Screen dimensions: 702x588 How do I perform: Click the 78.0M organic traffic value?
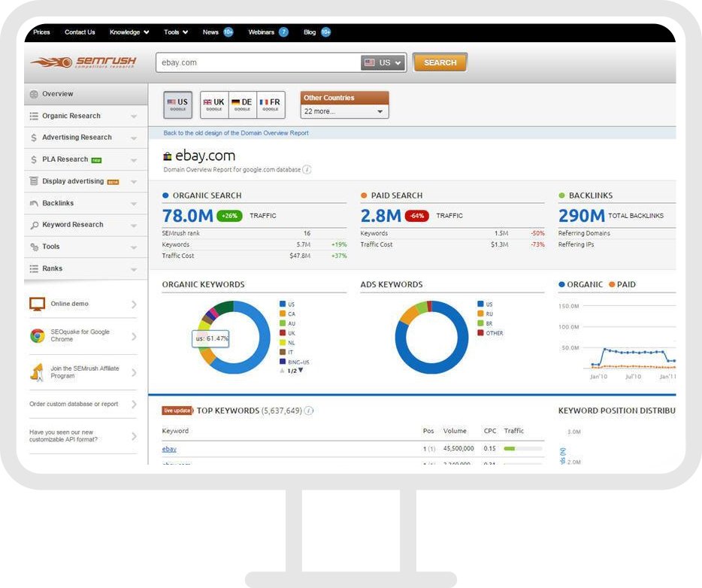[x=188, y=216]
